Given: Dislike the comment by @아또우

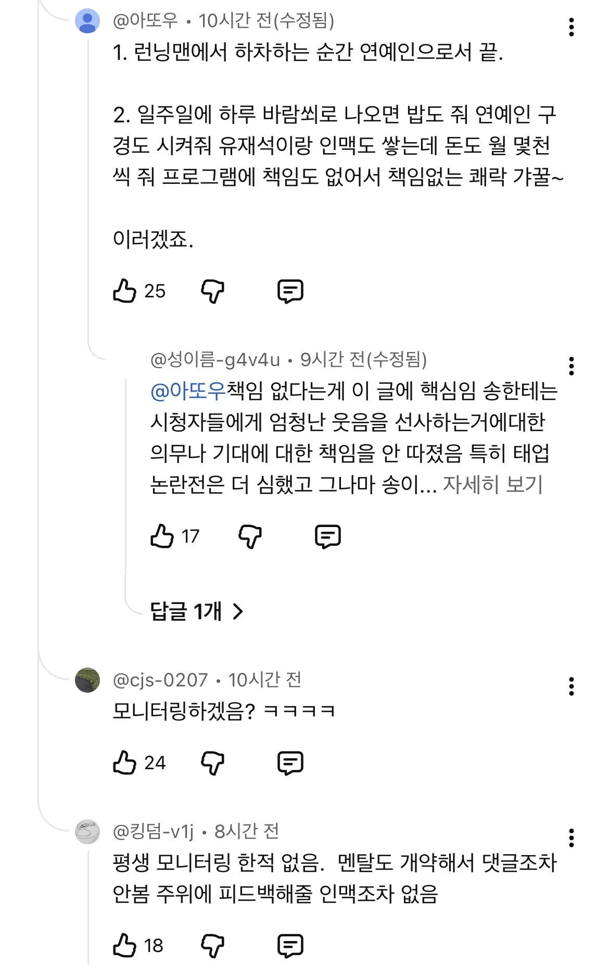Looking at the screenshot, I should (212, 291).
